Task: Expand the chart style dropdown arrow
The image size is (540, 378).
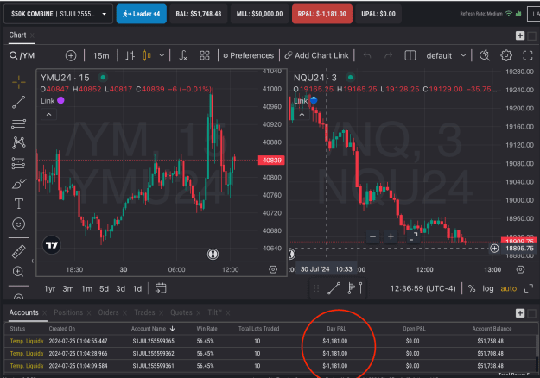Action: point(162,55)
